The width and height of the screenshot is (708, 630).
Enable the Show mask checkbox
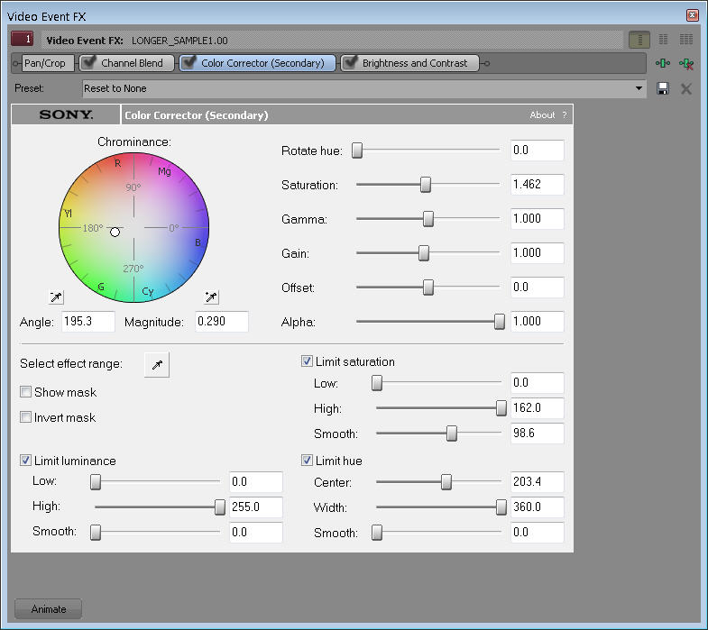tap(26, 392)
